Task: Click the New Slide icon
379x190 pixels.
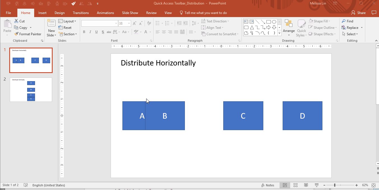Action: 51,24
